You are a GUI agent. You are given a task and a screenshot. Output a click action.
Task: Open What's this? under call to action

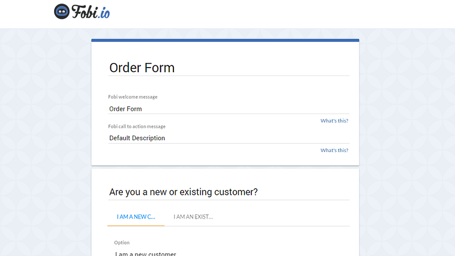click(334, 150)
